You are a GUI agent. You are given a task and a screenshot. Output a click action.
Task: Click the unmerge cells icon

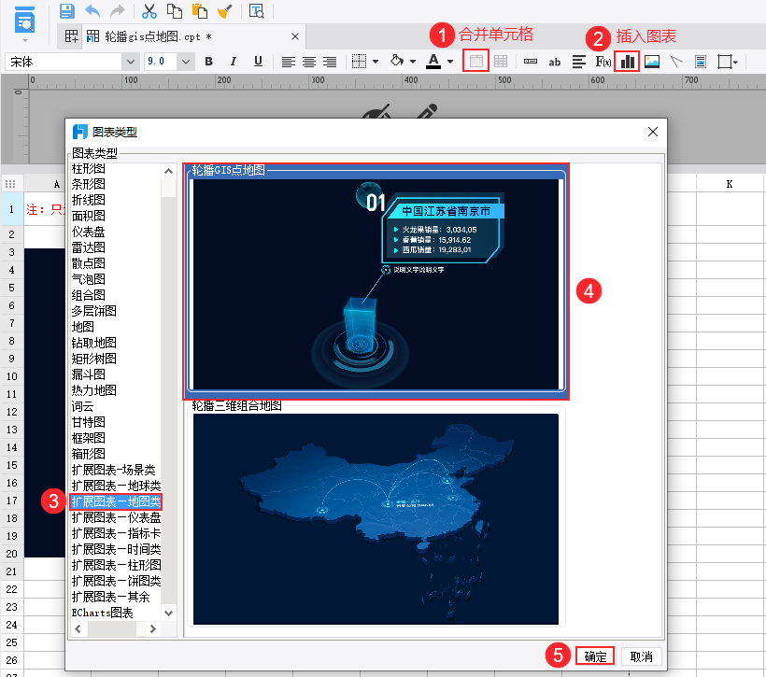click(501, 62)
